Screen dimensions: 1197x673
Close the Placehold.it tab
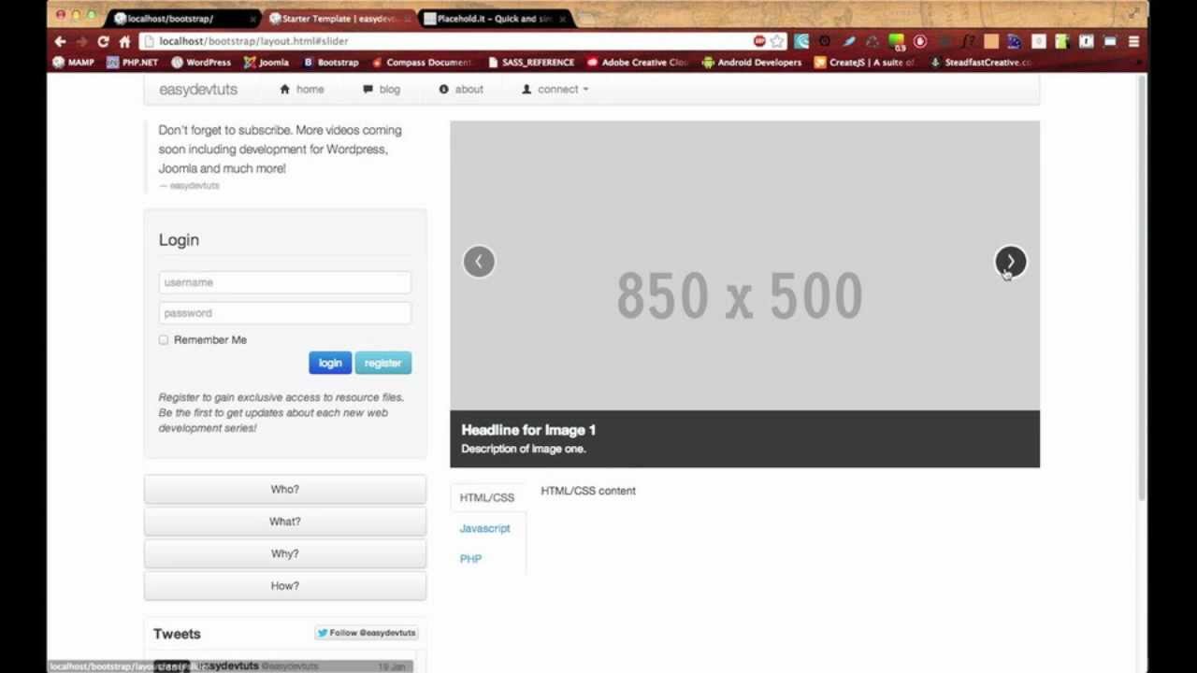coord(562,19)
